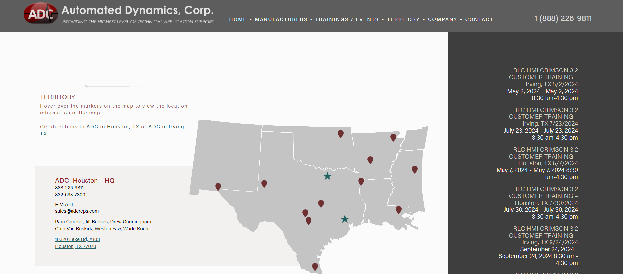
Task: Open Irving, TX 9/24/2024 Crimson training event
Action: (x=543, y=235)
